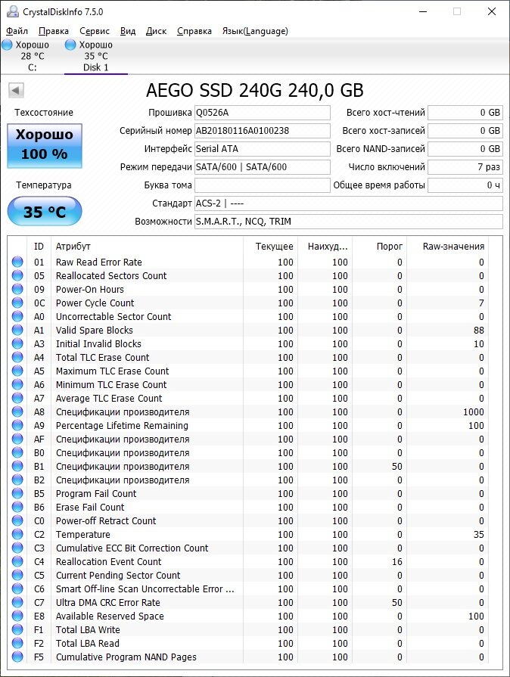The image size is (510, 677).
Task: Select the Power-off Retract Count row
Action: (x=248, y=520)
